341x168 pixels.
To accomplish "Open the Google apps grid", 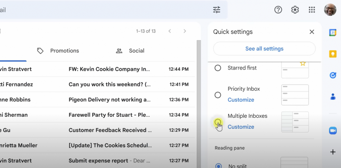I will click(312, 10).
